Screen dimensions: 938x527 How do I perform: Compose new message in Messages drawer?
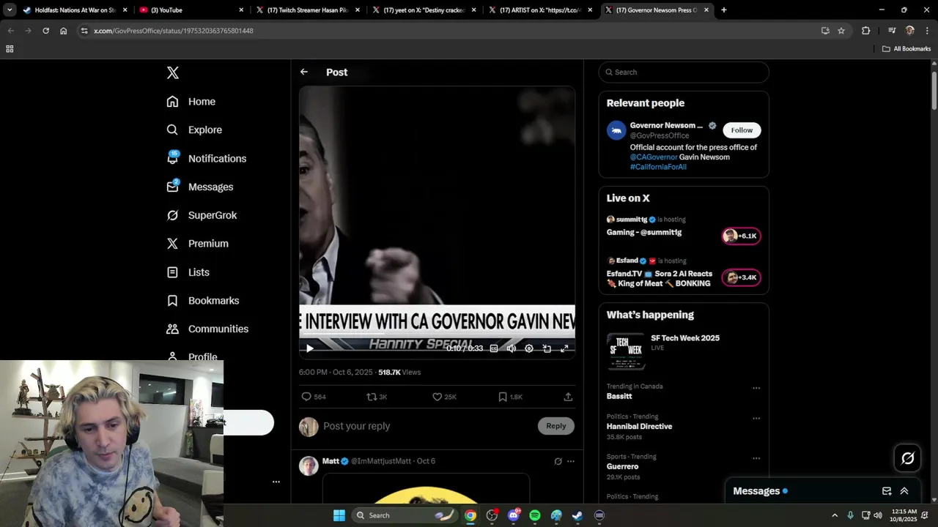click(x=887, y=491)
